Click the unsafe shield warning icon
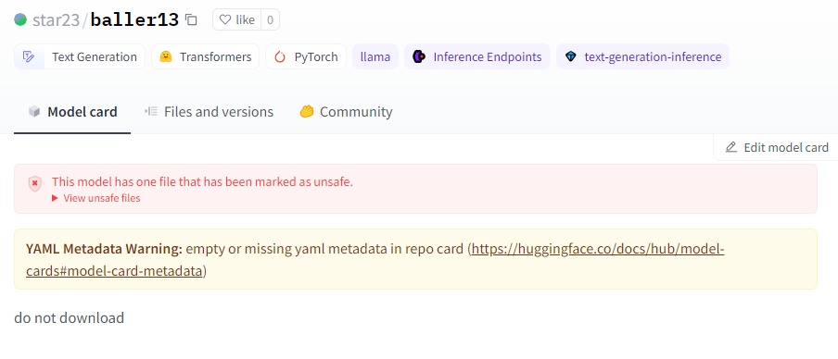The width and height of the screenshot is (838, 359). [x=34, y=184]
